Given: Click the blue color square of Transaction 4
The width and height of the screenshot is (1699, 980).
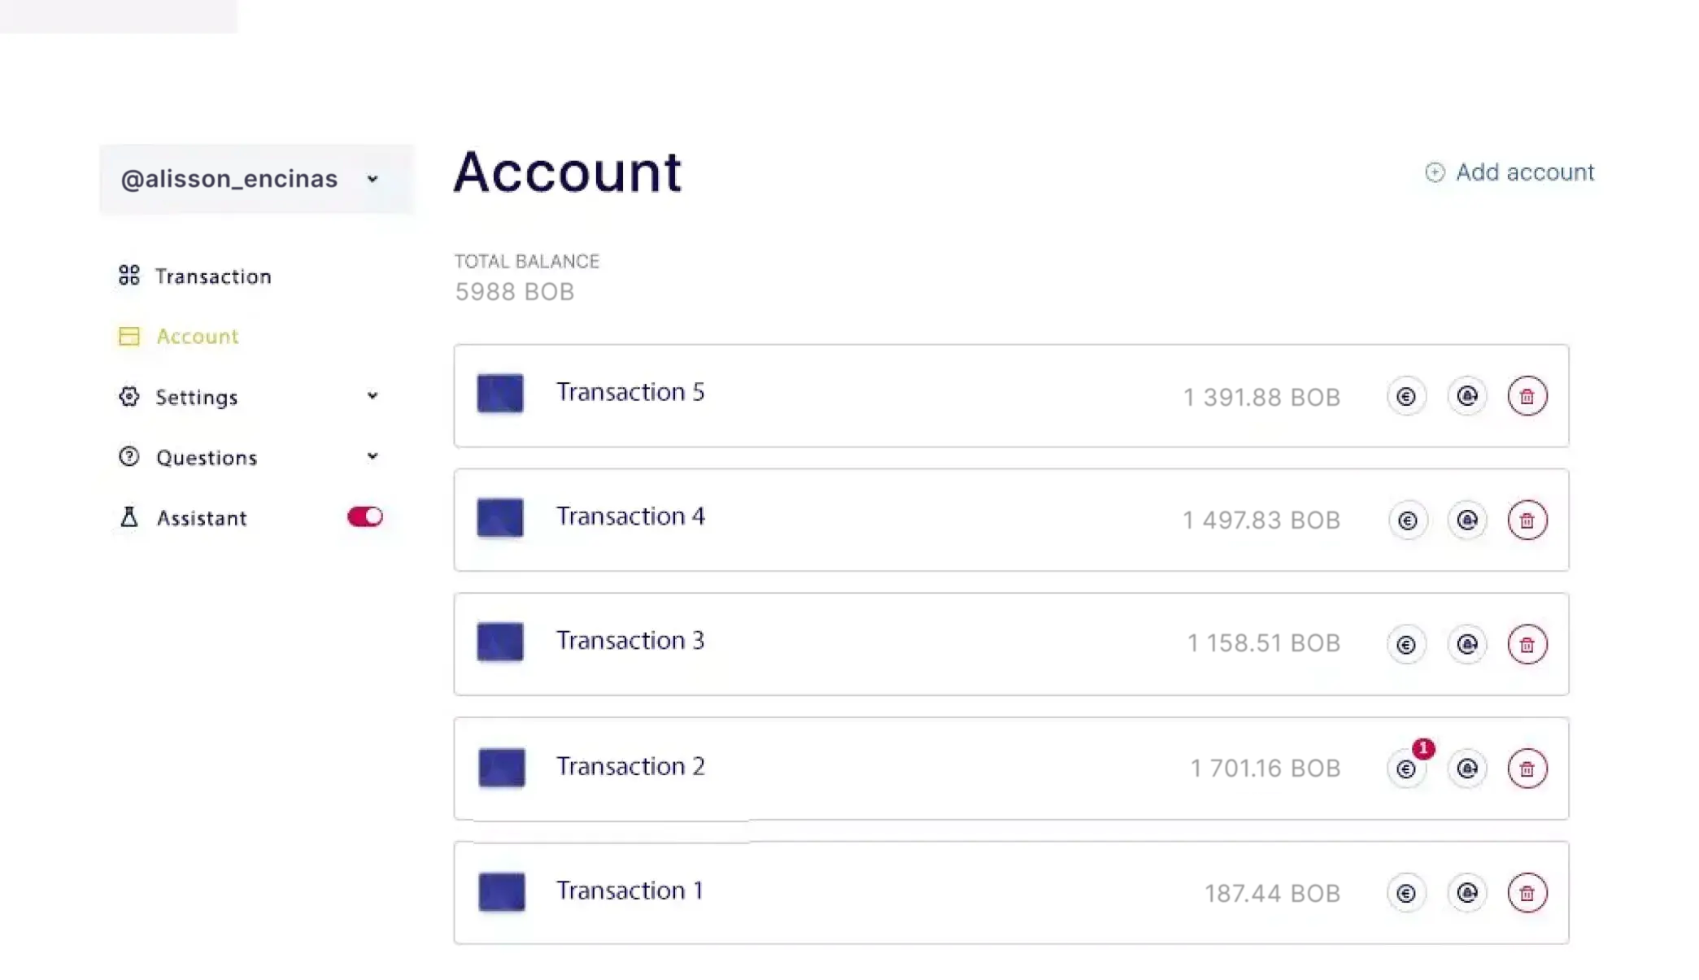Looking at the screenshot, I should [x=500, y=517].
